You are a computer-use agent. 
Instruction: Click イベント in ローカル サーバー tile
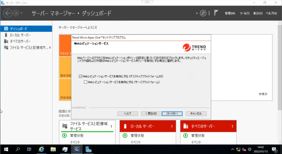[136, 142]
